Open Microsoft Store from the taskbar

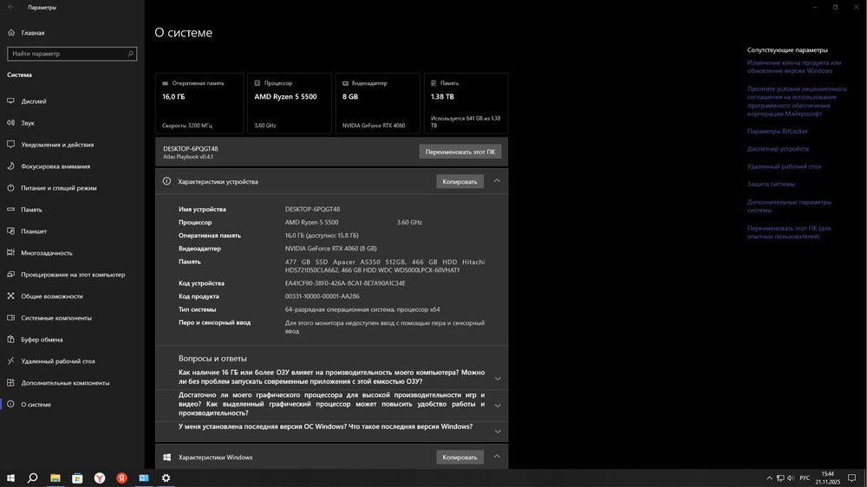pyautogui.click(x=77, y=478)
